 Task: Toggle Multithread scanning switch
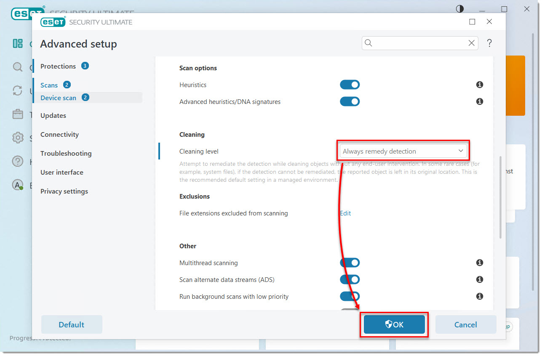click(x=350, y=263)
